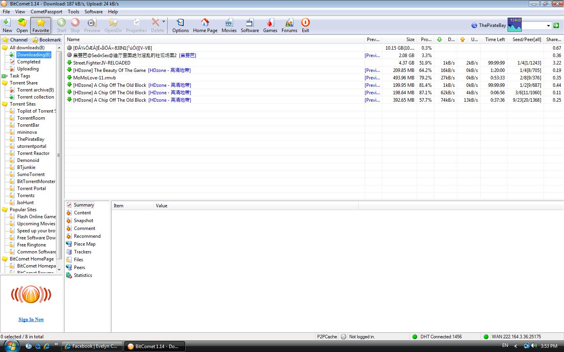Sort by Time Left column header
This screenshot has height=352, width=564.
click(x=495, y=40)
